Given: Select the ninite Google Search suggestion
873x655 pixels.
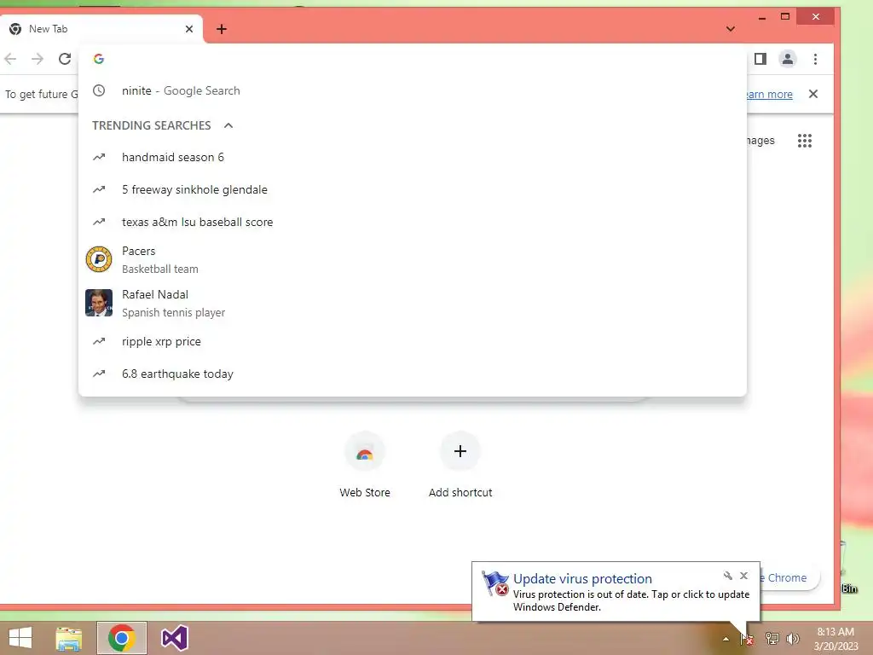Looking at the screenshot, I should [412, 90].
